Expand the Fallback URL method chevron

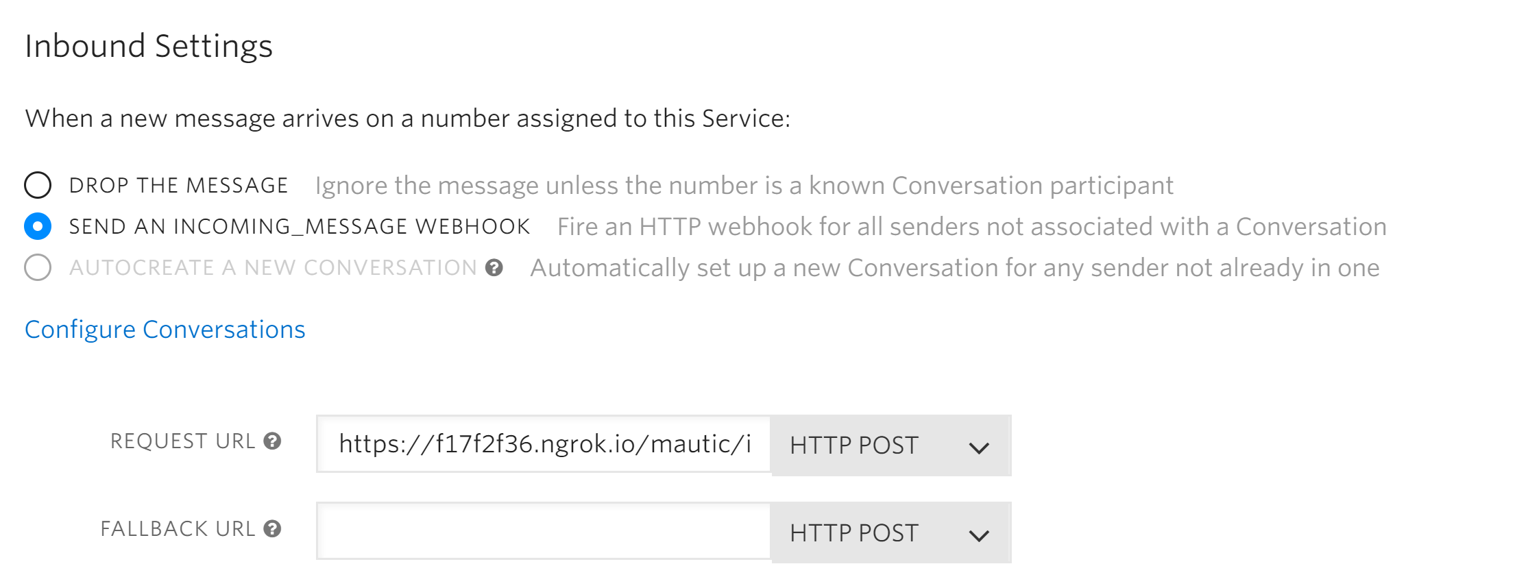[980, 535]
